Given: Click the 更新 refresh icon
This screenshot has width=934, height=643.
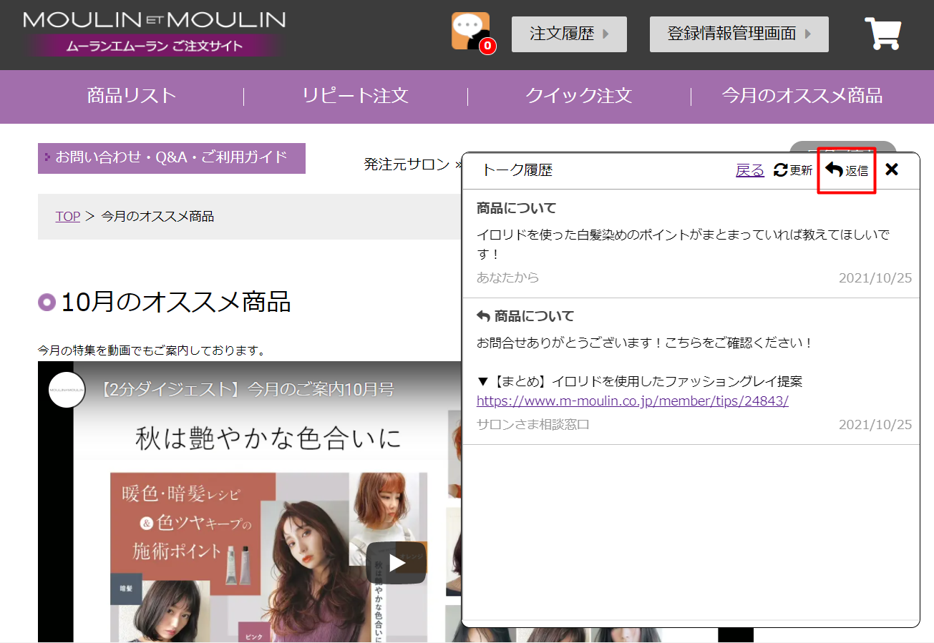Looking at the screenshot, I should [781, 170].
